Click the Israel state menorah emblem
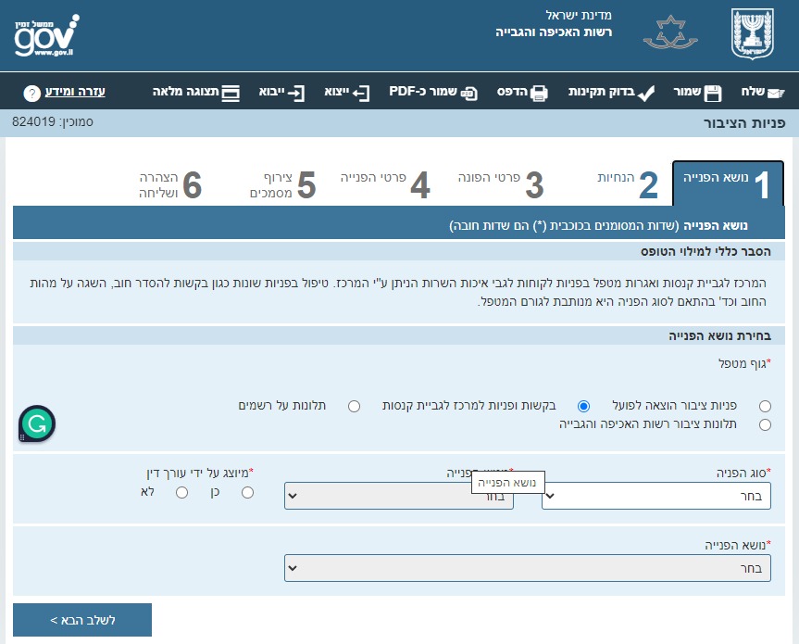This screenshot has width=799, height=644. (752, 34)
